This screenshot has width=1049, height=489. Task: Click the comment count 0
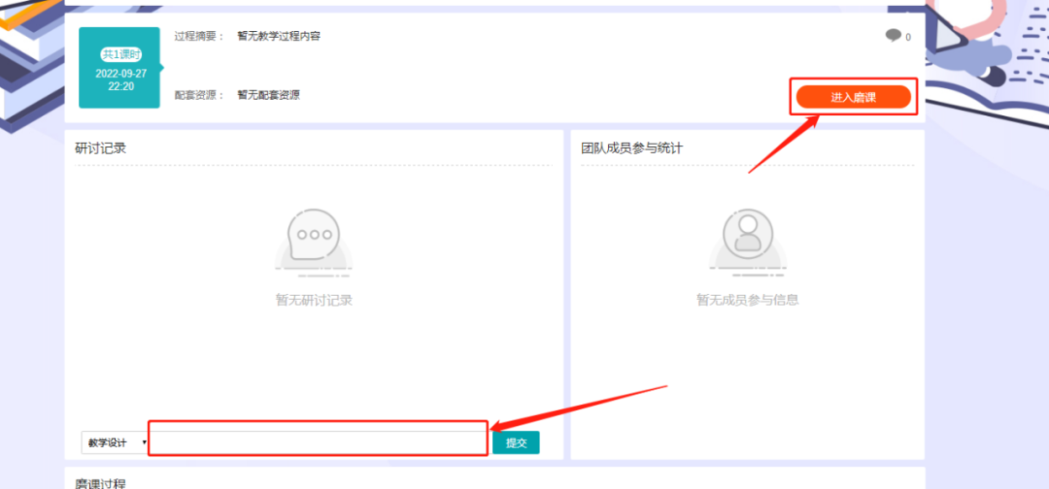908,38
